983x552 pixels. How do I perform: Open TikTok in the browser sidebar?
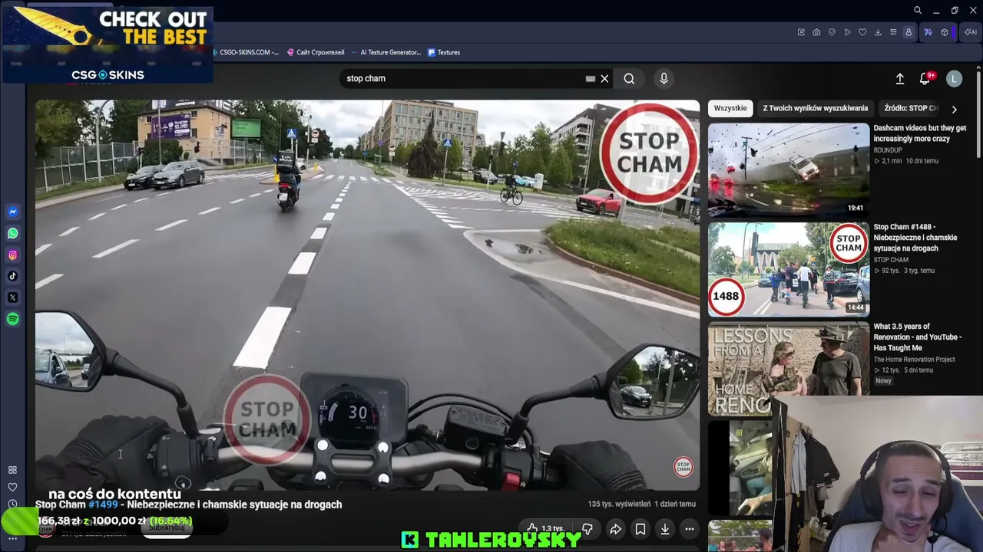(12, 276)
